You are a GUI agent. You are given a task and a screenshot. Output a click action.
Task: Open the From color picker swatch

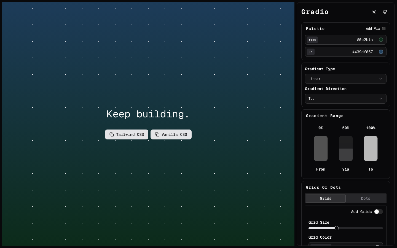[x=381, y=40]
